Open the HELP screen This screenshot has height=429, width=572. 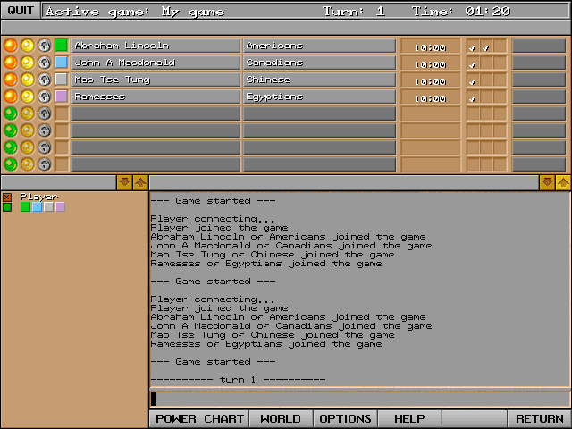tap(409, 418)
